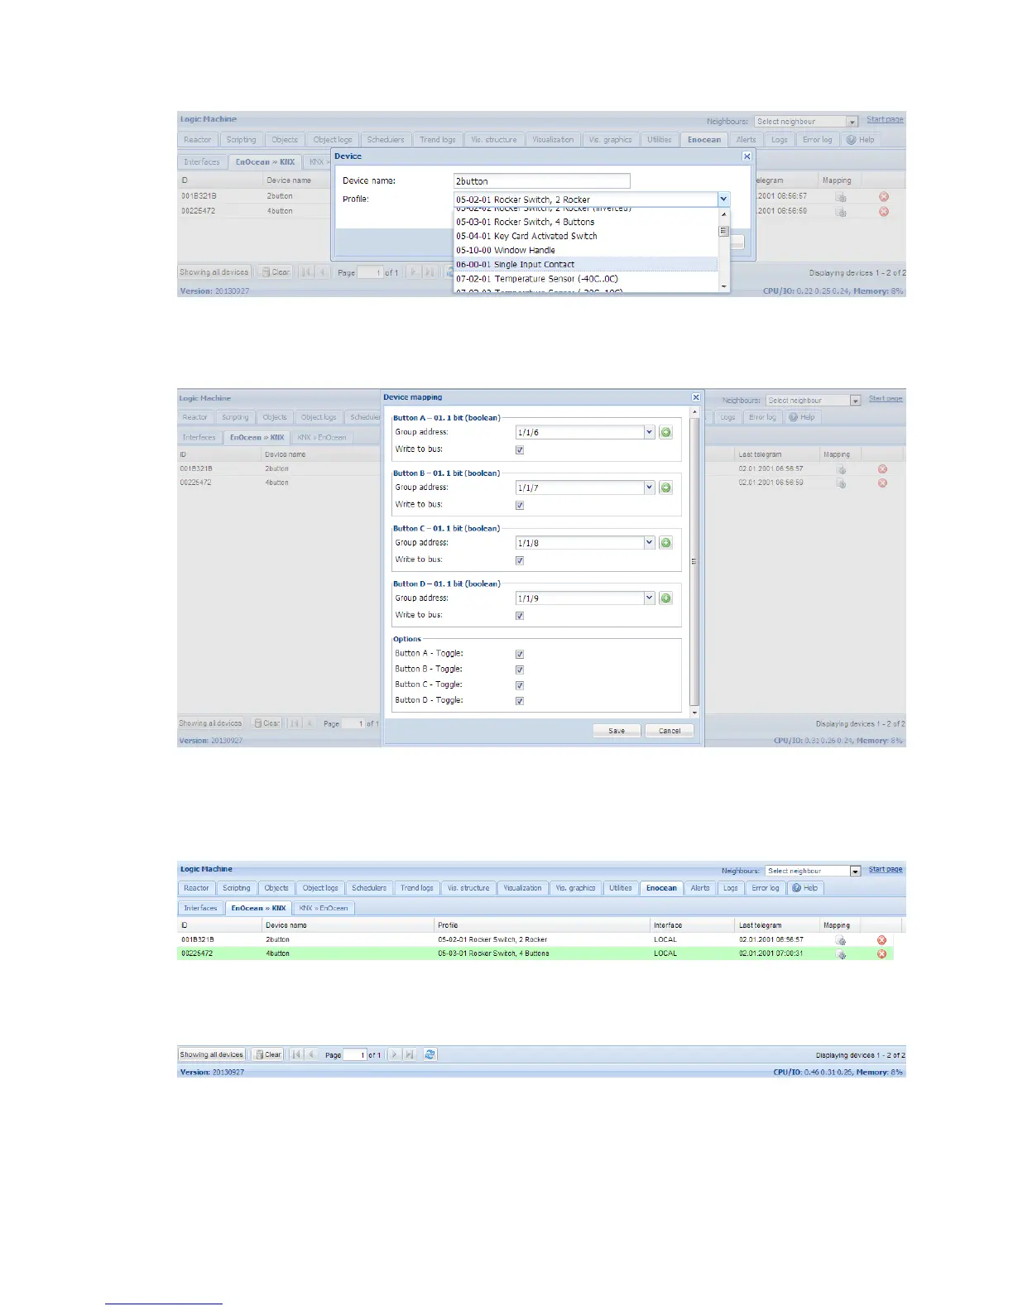
Task: Open Help in the dialog-free screenshot
Action: (804, 888)
